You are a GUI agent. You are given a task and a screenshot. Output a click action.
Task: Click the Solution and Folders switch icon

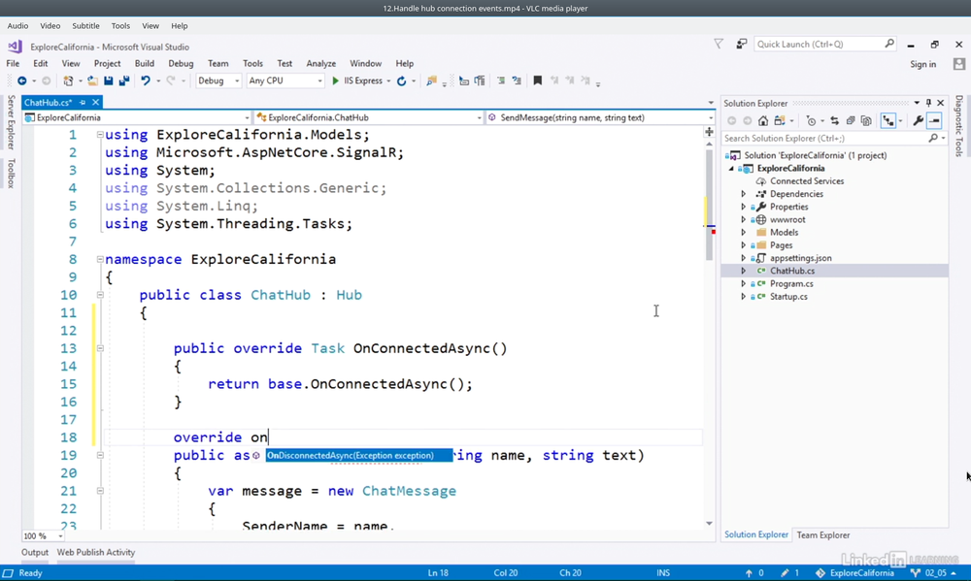[780, 120]
